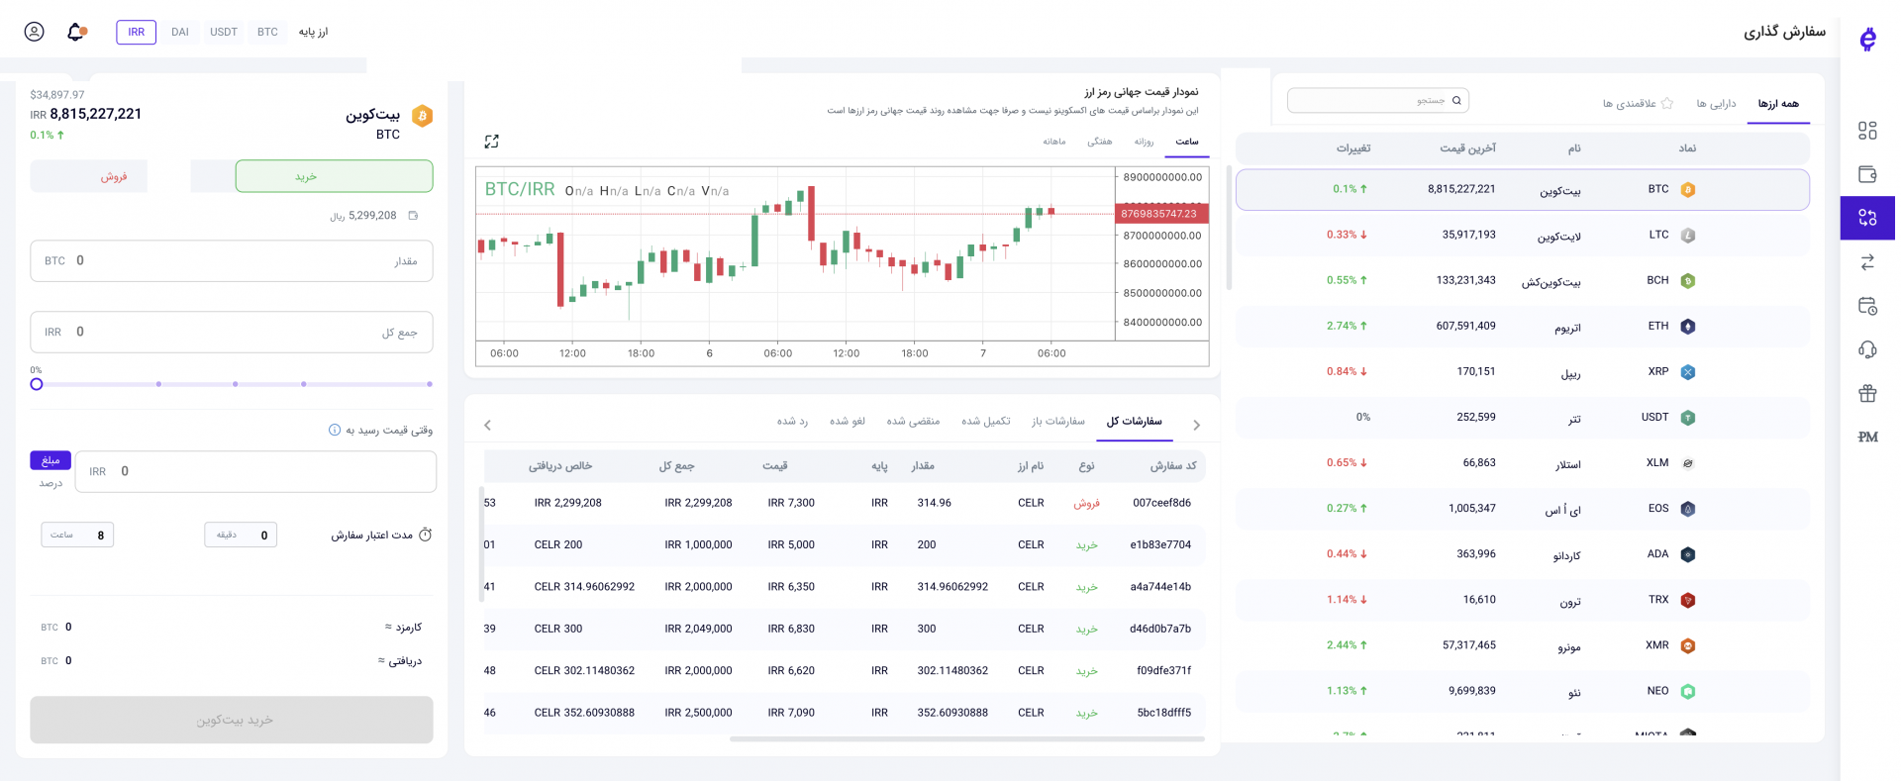1901x781 pixels.
Task: Click the Tether icon in USDT row
Action: tap(1688, 417)
